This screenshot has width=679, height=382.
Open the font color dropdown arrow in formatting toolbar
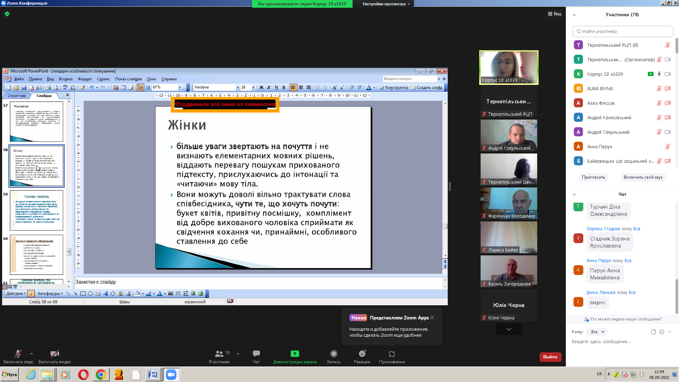click(374, 87)
